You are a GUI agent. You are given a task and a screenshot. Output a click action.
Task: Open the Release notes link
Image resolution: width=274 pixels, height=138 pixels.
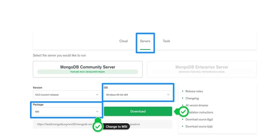(x=194, y=91)
